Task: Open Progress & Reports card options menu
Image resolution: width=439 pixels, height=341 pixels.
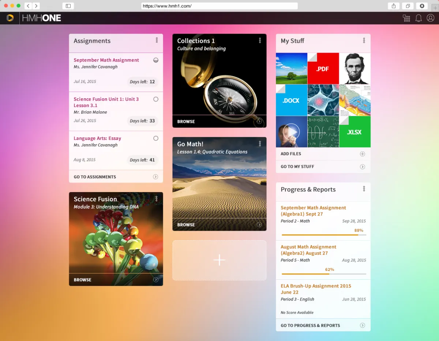Action: coord(364,189)
